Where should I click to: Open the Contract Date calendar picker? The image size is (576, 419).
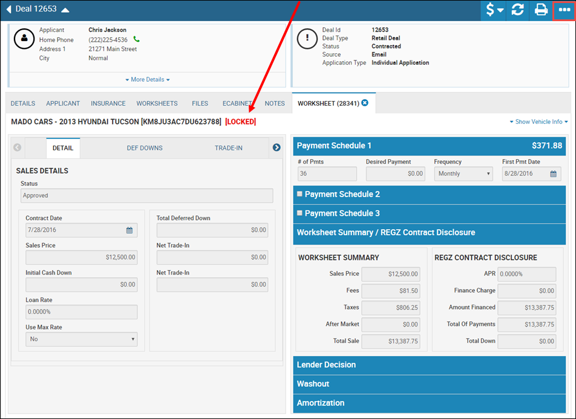pos(129,230)
